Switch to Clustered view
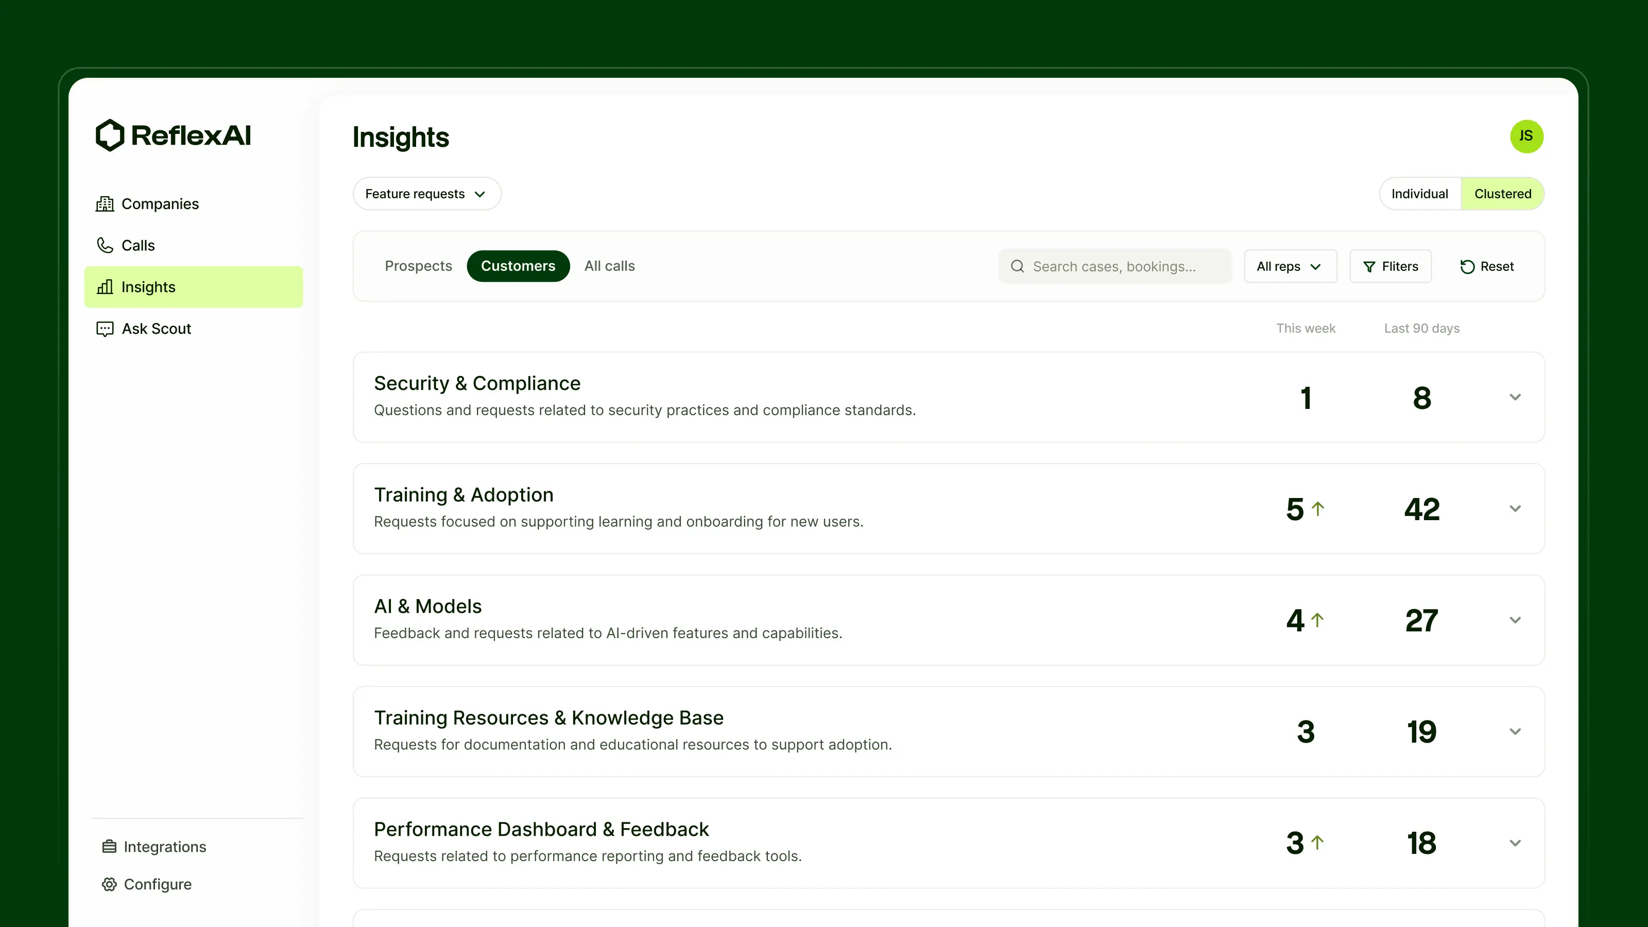Image resolution: width=1648 pixels, height=927 pixels. tap(1502, 194)
